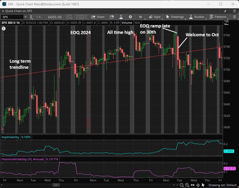
Task: Click the S &... company description label
Action: tap(40, 17)
